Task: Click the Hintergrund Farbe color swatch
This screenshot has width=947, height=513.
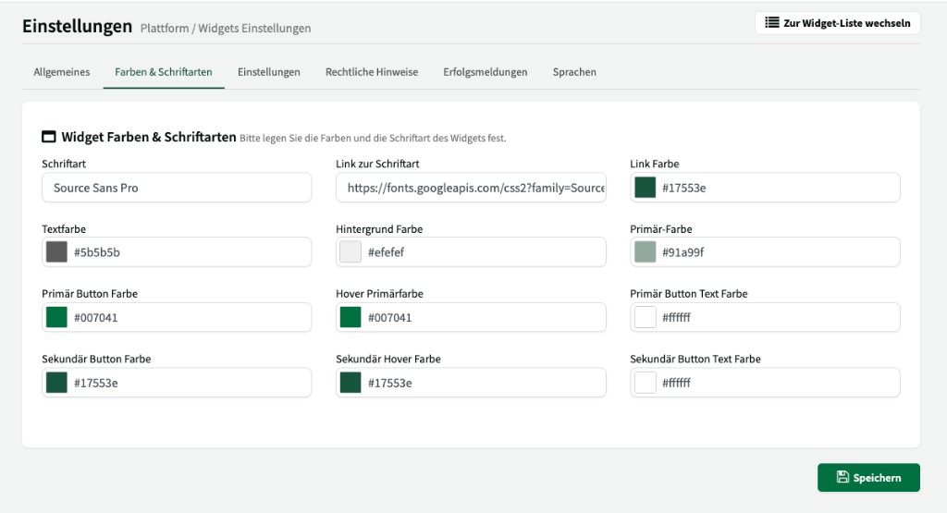Action: pyautogui.click(x=351, y=252)
